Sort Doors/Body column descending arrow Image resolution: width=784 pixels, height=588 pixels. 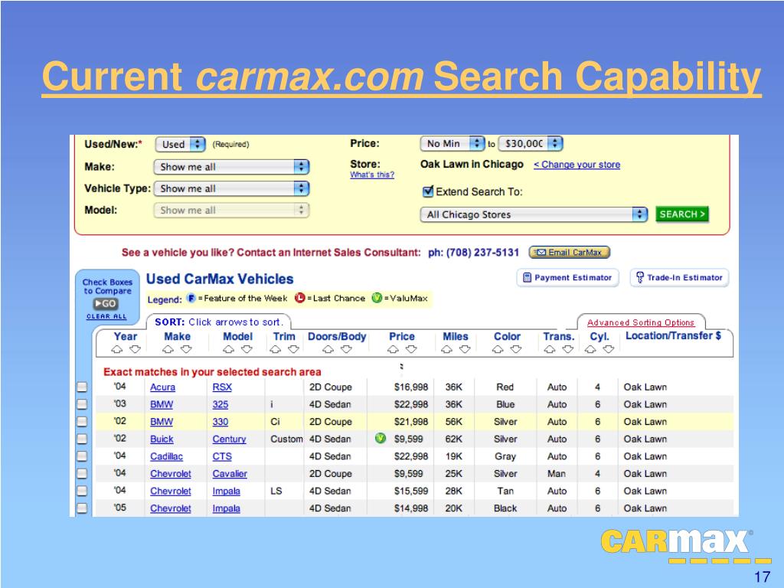coord(346,349)
